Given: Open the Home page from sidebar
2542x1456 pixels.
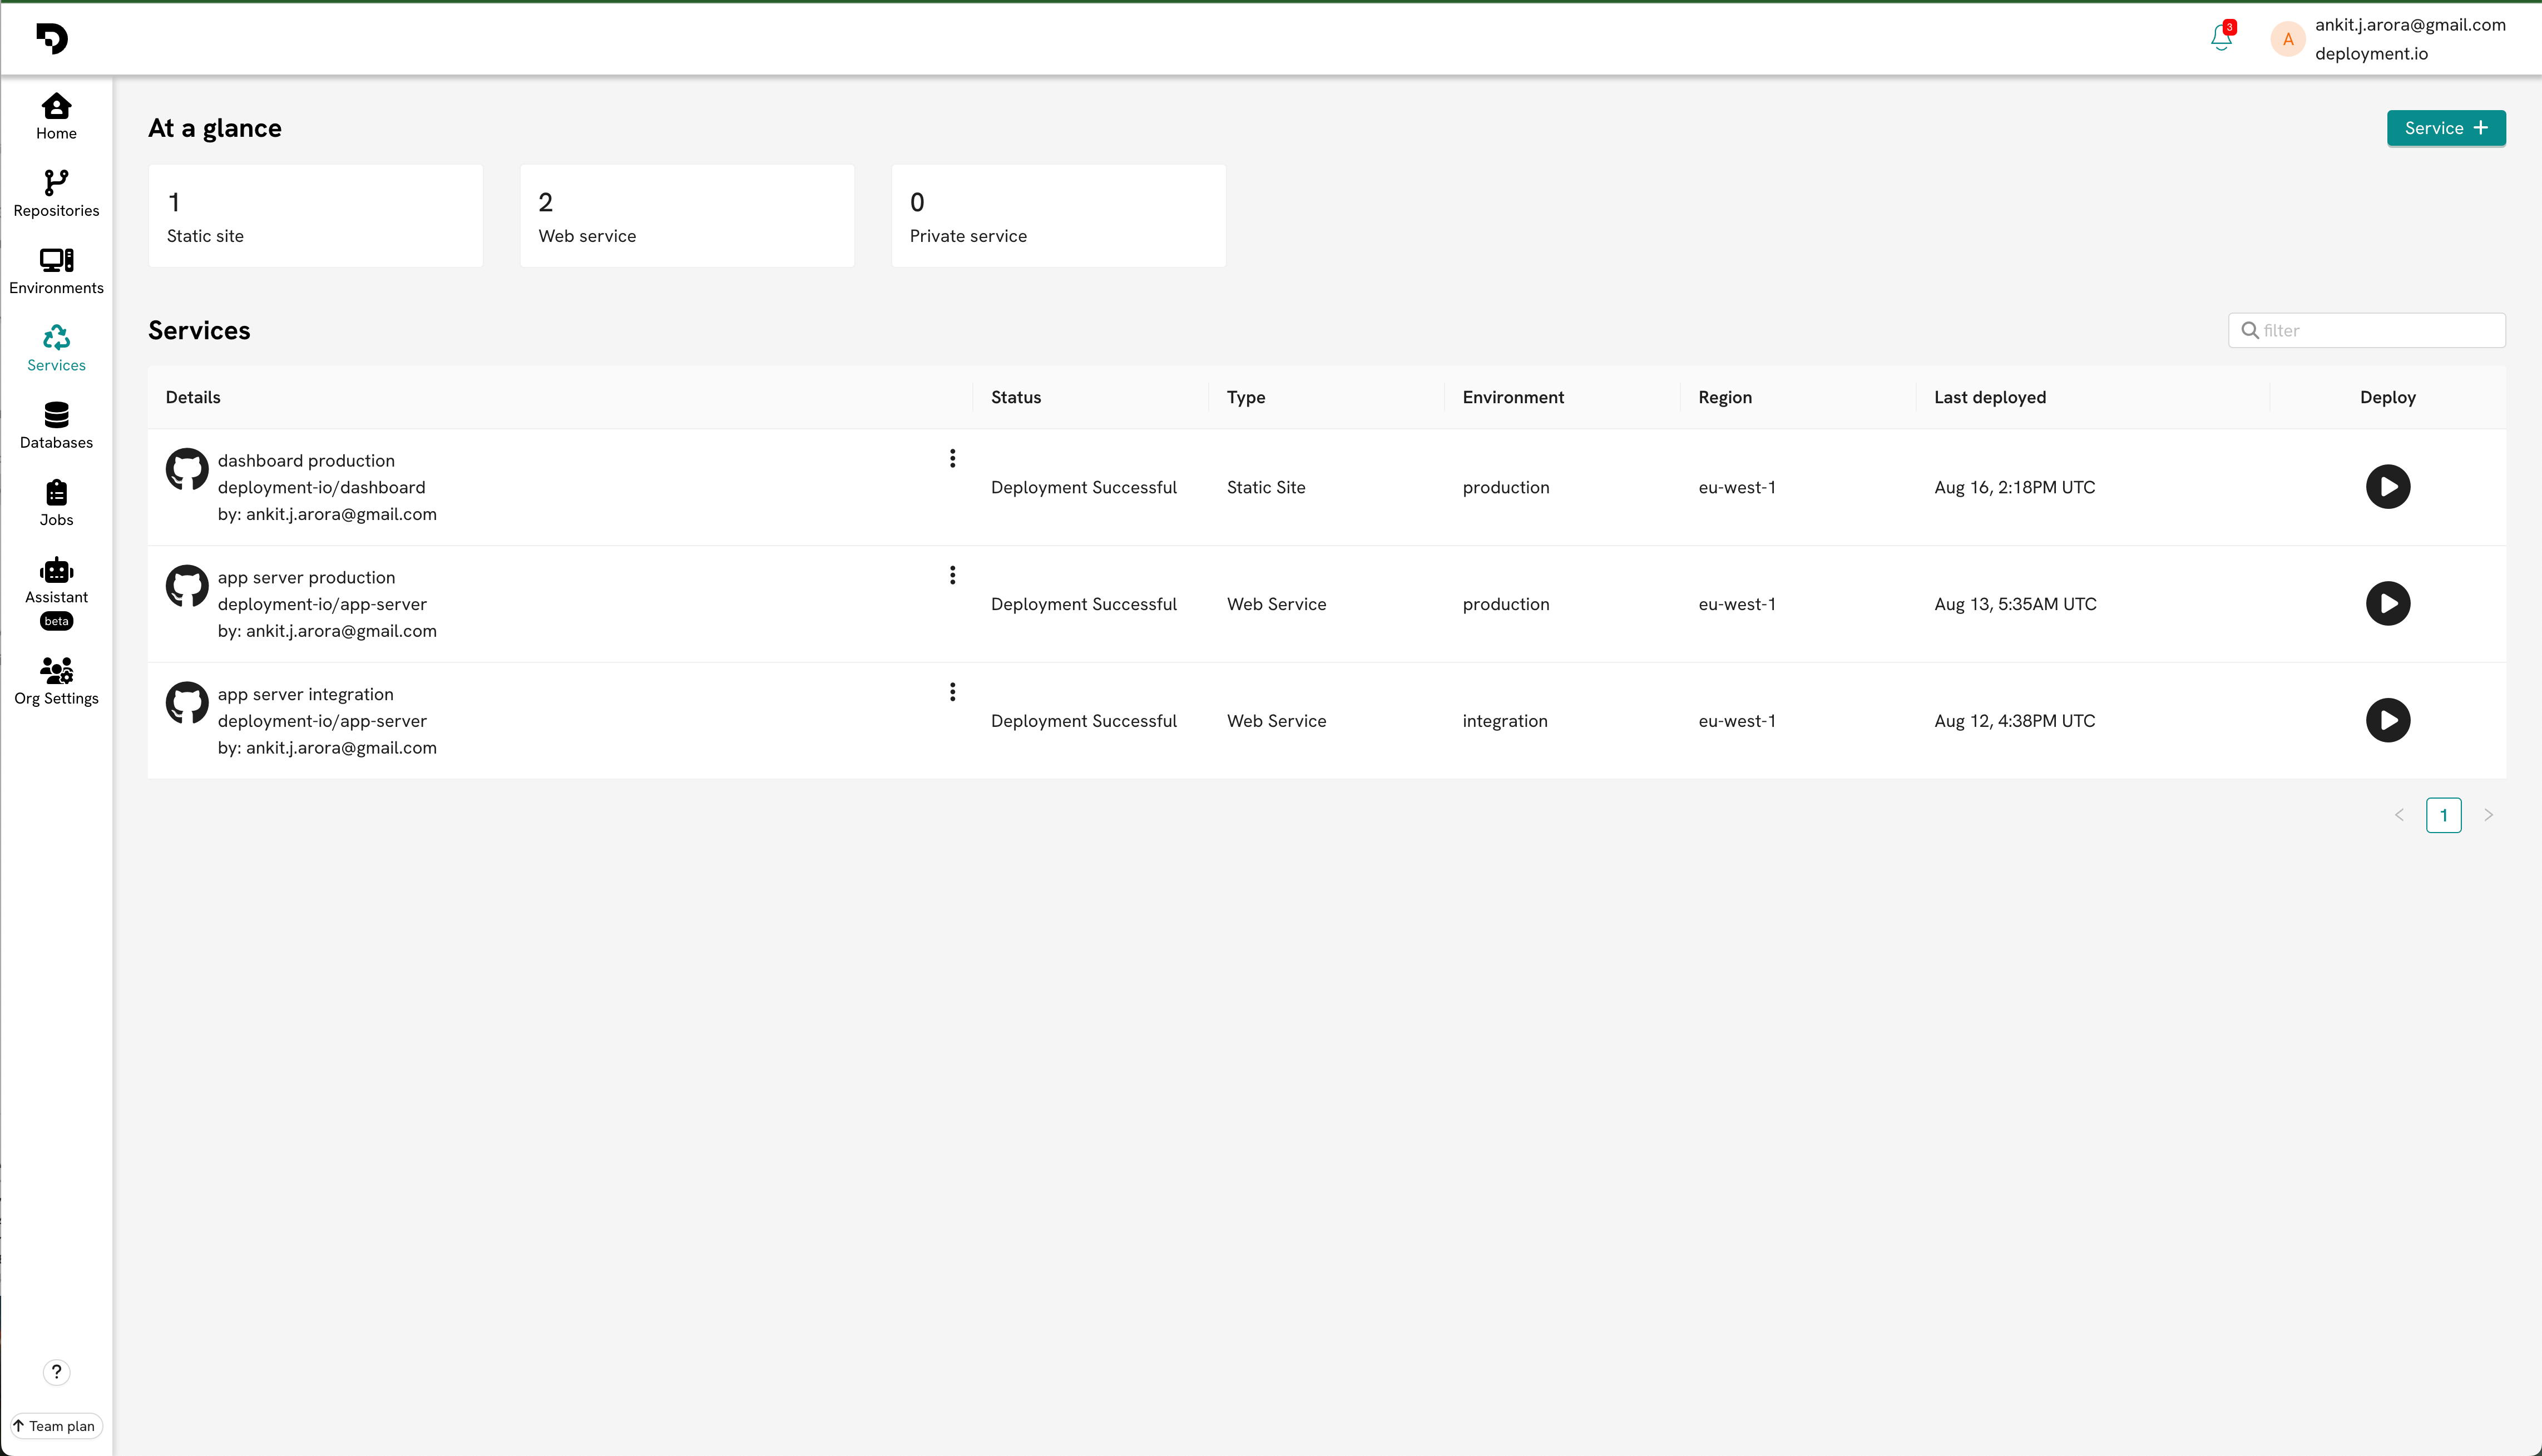Looking at the screenshot, I should click(x=56, y=117).
